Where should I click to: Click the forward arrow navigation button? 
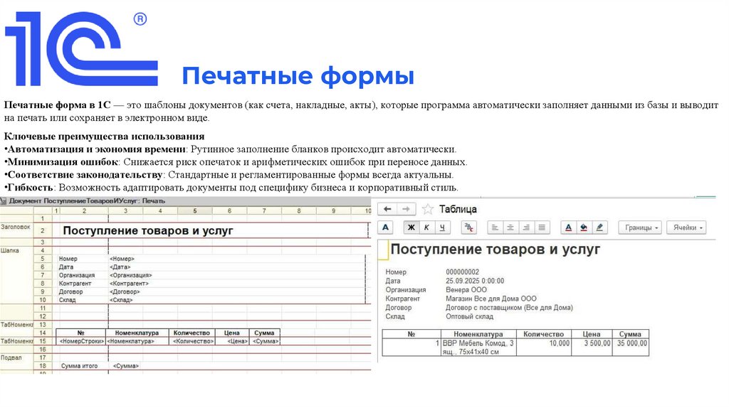point(406,210)
